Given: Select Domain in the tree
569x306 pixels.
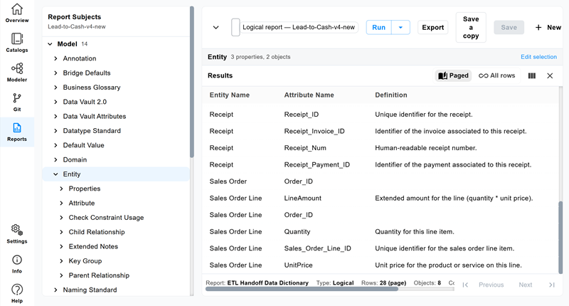Looking at the screenshot, I should (75, 159).
